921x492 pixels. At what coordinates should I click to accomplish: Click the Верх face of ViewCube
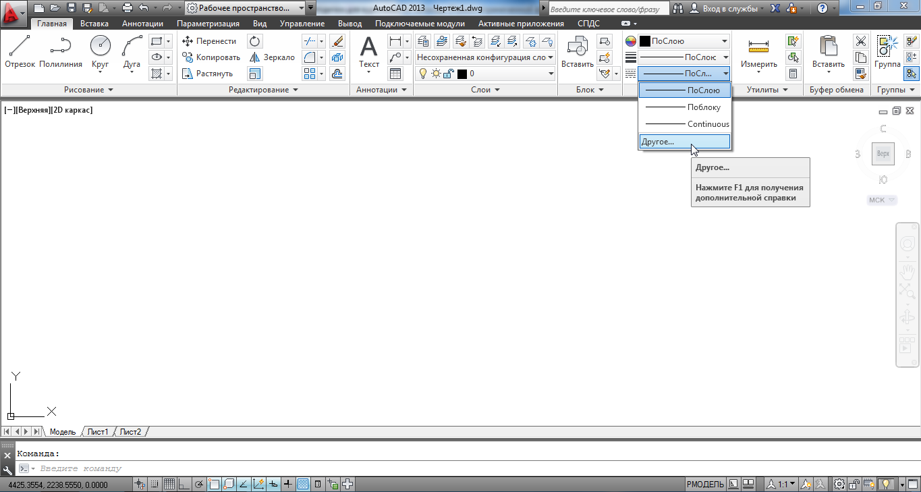coord(883,154)
